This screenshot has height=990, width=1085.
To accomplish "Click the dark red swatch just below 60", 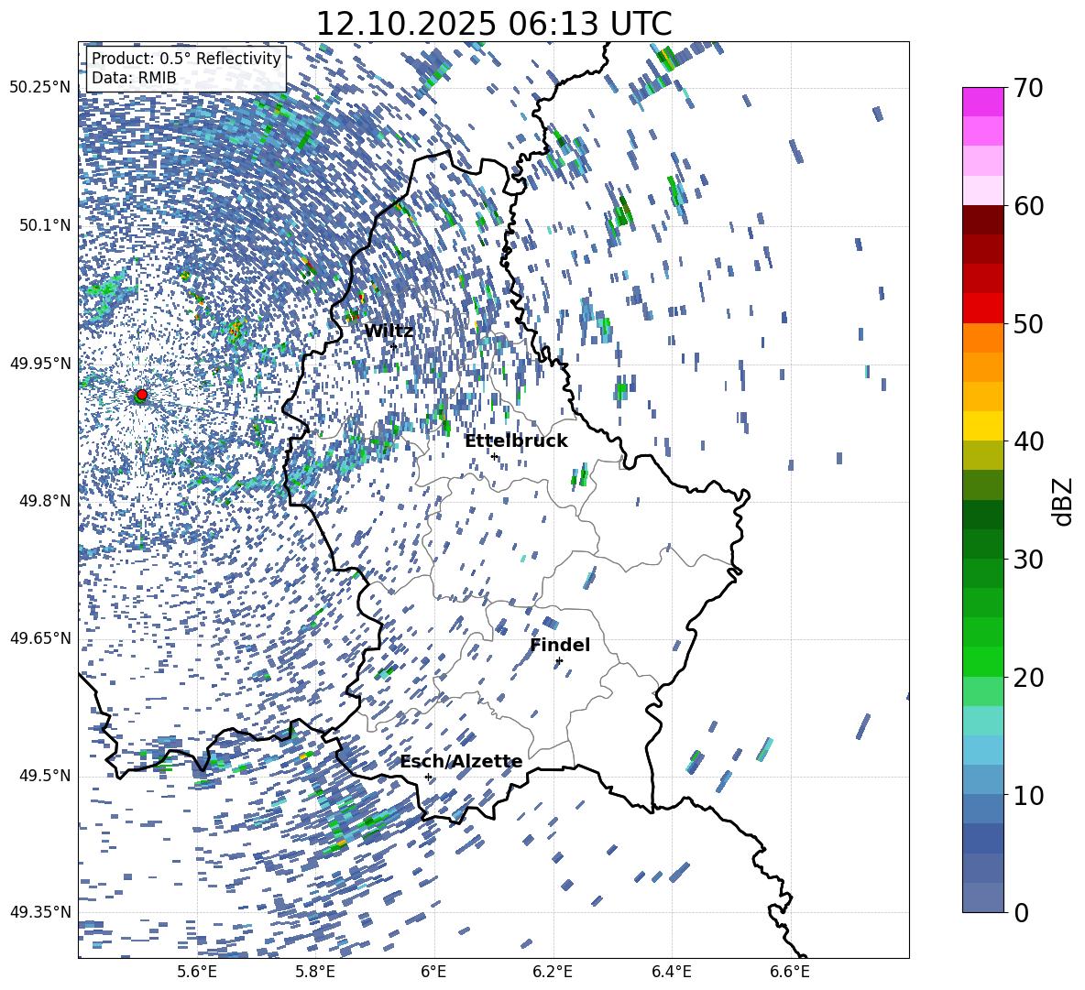I will pyautogui.click(x=983, y=220).
